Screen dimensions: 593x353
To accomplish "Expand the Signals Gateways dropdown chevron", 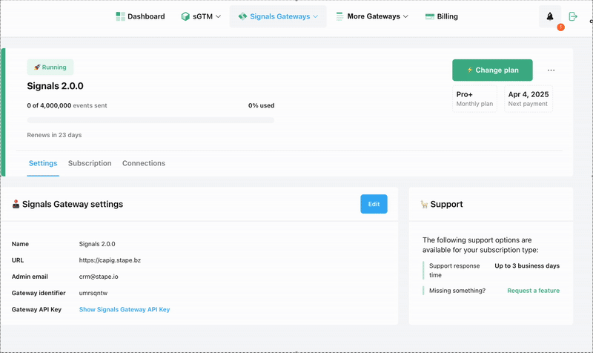I will pos(316,16).
